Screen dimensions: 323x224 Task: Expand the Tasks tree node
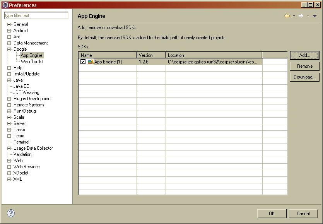(9, 130)
